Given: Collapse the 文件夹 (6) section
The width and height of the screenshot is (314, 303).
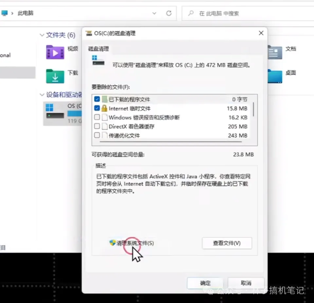Looking at the screenshot, I should (42, 35).
